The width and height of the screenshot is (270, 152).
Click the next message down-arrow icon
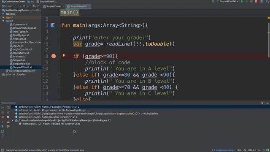[3, 127]
